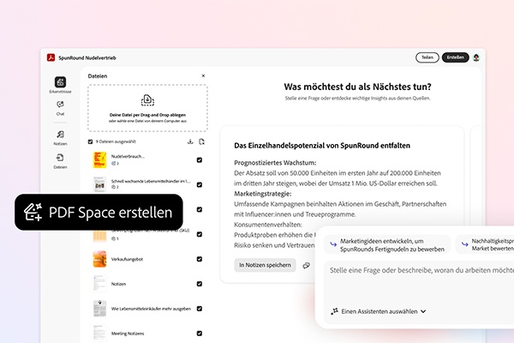Viewport: 514px width, 343px height.
Task: Expand the 'Einen Assistenten auswählen' dropdown
Action: pos(378,311)
